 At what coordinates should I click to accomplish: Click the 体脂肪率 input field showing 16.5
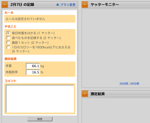[x=33, y=72]
